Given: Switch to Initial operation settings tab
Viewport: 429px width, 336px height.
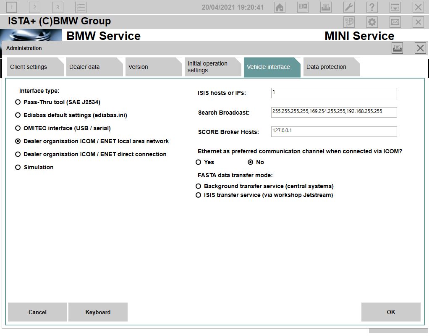Looking at the screenshot, I should pos(213,67).
